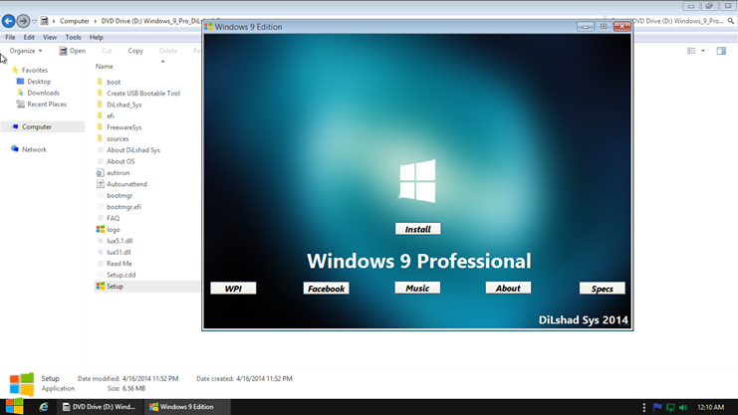Open Internet Explorer from taskbar

point(43,407)
